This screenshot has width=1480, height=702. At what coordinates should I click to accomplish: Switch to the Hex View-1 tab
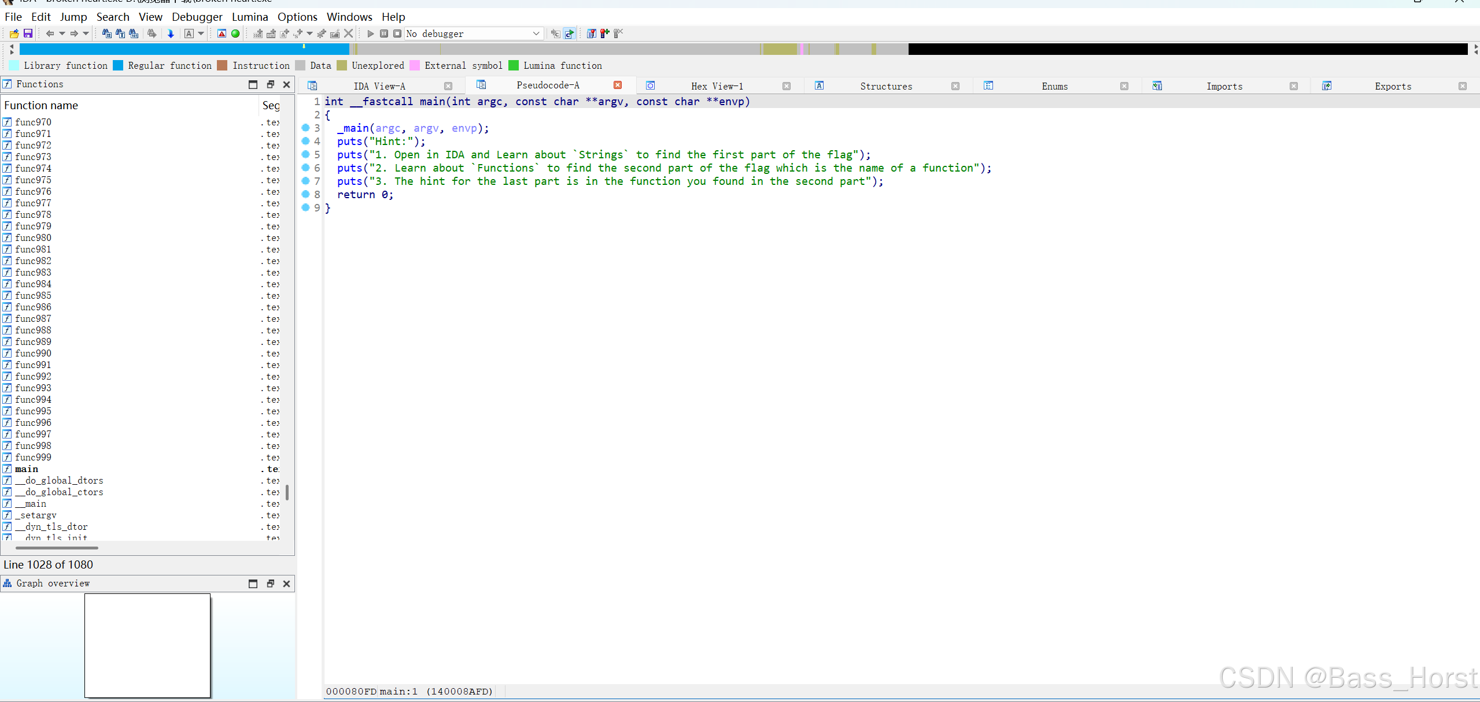[x=717, y=86]
